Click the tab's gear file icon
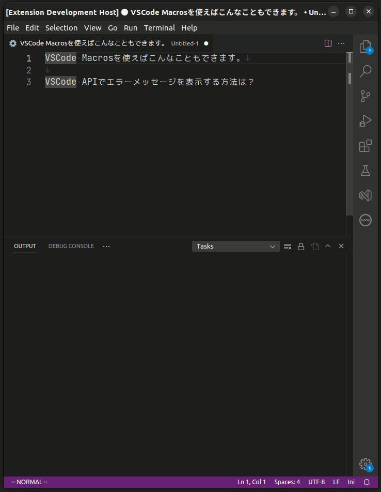 click(13, 43)
